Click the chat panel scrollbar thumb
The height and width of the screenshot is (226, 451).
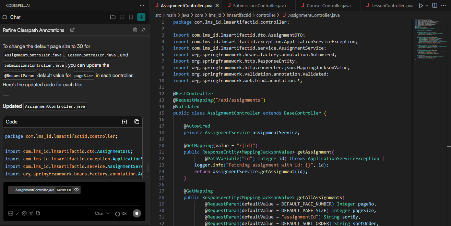point(148,169)
